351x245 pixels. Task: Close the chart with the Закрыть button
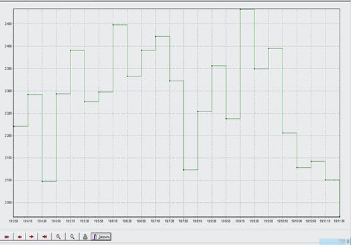point(101,237)
